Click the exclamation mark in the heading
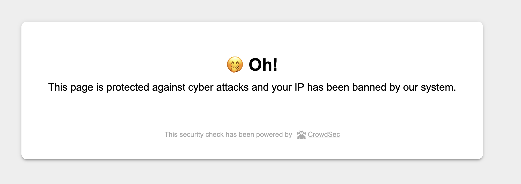The width and height of the screenshot is (521, 184). pos(275,65)
